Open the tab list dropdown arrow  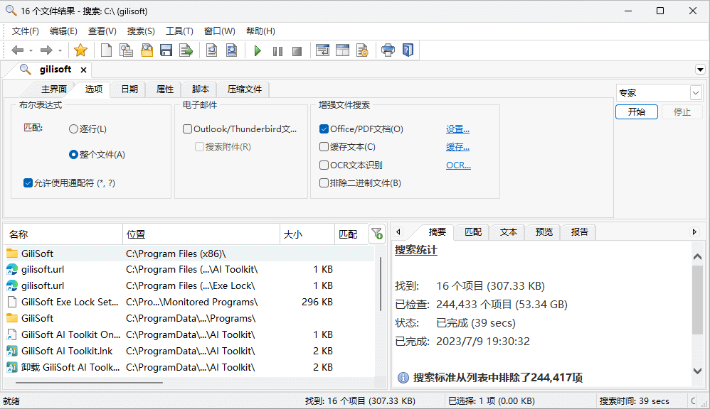700,70
